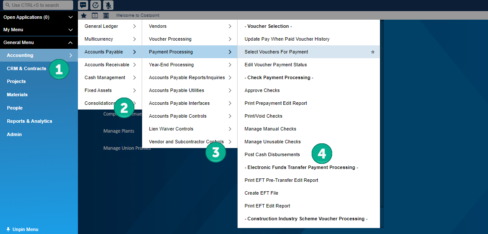Click the search box at top left

coord(38,5)
